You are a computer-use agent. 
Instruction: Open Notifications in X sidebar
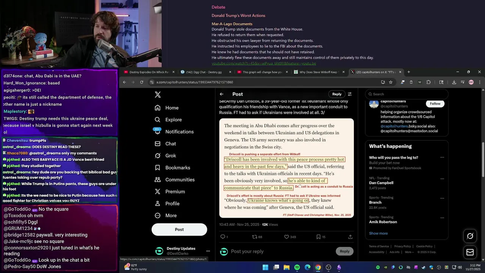coord(174,132)
